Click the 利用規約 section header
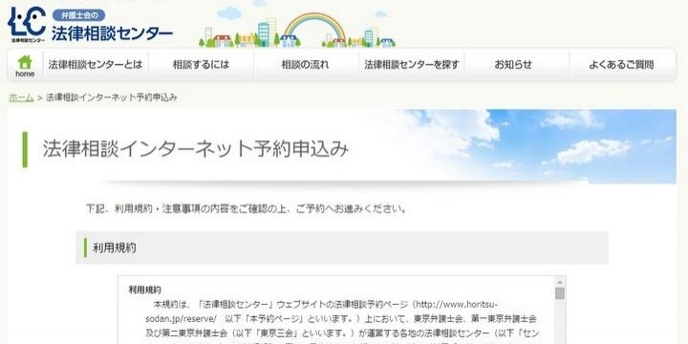Image resolution: width=688 pixels, height=344 pixels. 342,247
